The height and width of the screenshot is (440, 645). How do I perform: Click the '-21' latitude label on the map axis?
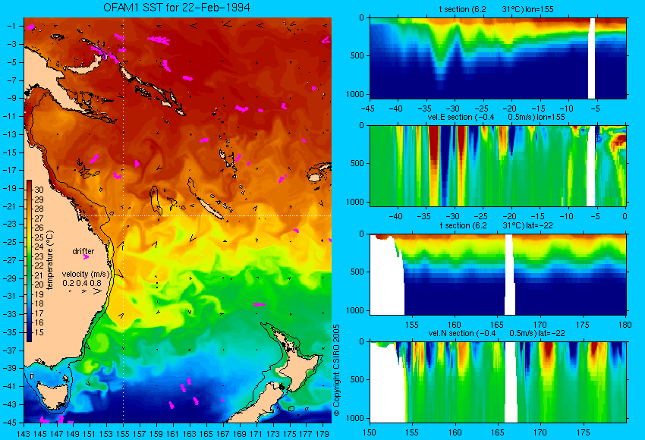click(x=9, y=206)
